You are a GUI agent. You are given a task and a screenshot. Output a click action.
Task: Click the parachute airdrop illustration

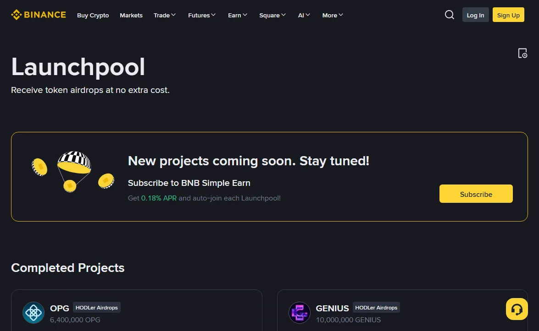click(73, 172)
